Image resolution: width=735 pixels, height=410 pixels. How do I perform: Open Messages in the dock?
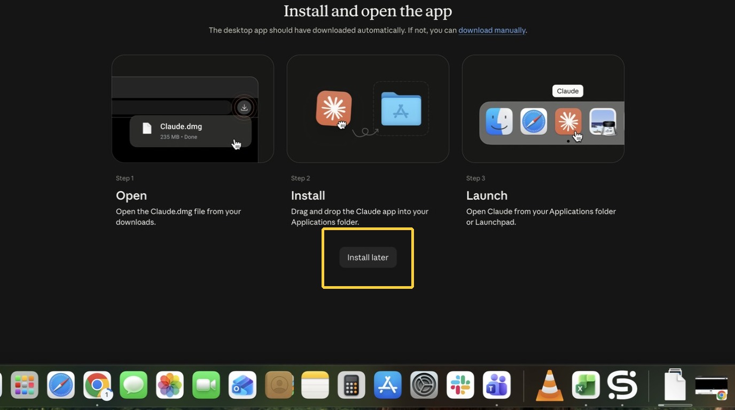134,385
